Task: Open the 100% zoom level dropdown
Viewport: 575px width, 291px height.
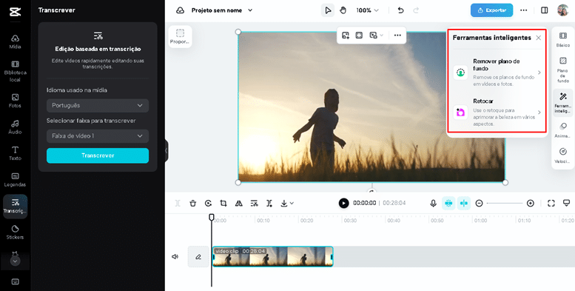Action: coord(368,10)
